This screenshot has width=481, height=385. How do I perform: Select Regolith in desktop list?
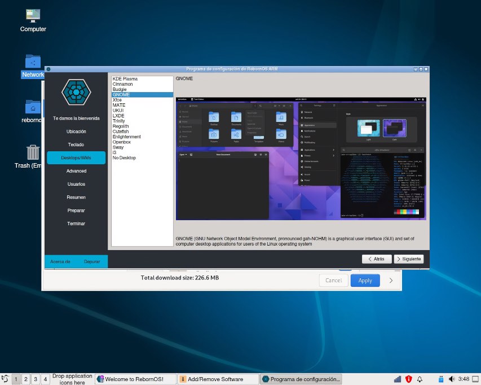tap(142, 126)
